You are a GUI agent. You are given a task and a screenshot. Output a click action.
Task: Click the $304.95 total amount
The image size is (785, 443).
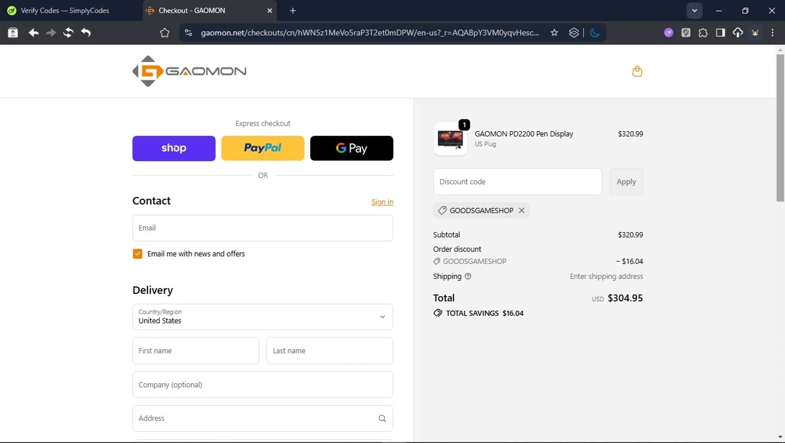click(x=625, y=298)
